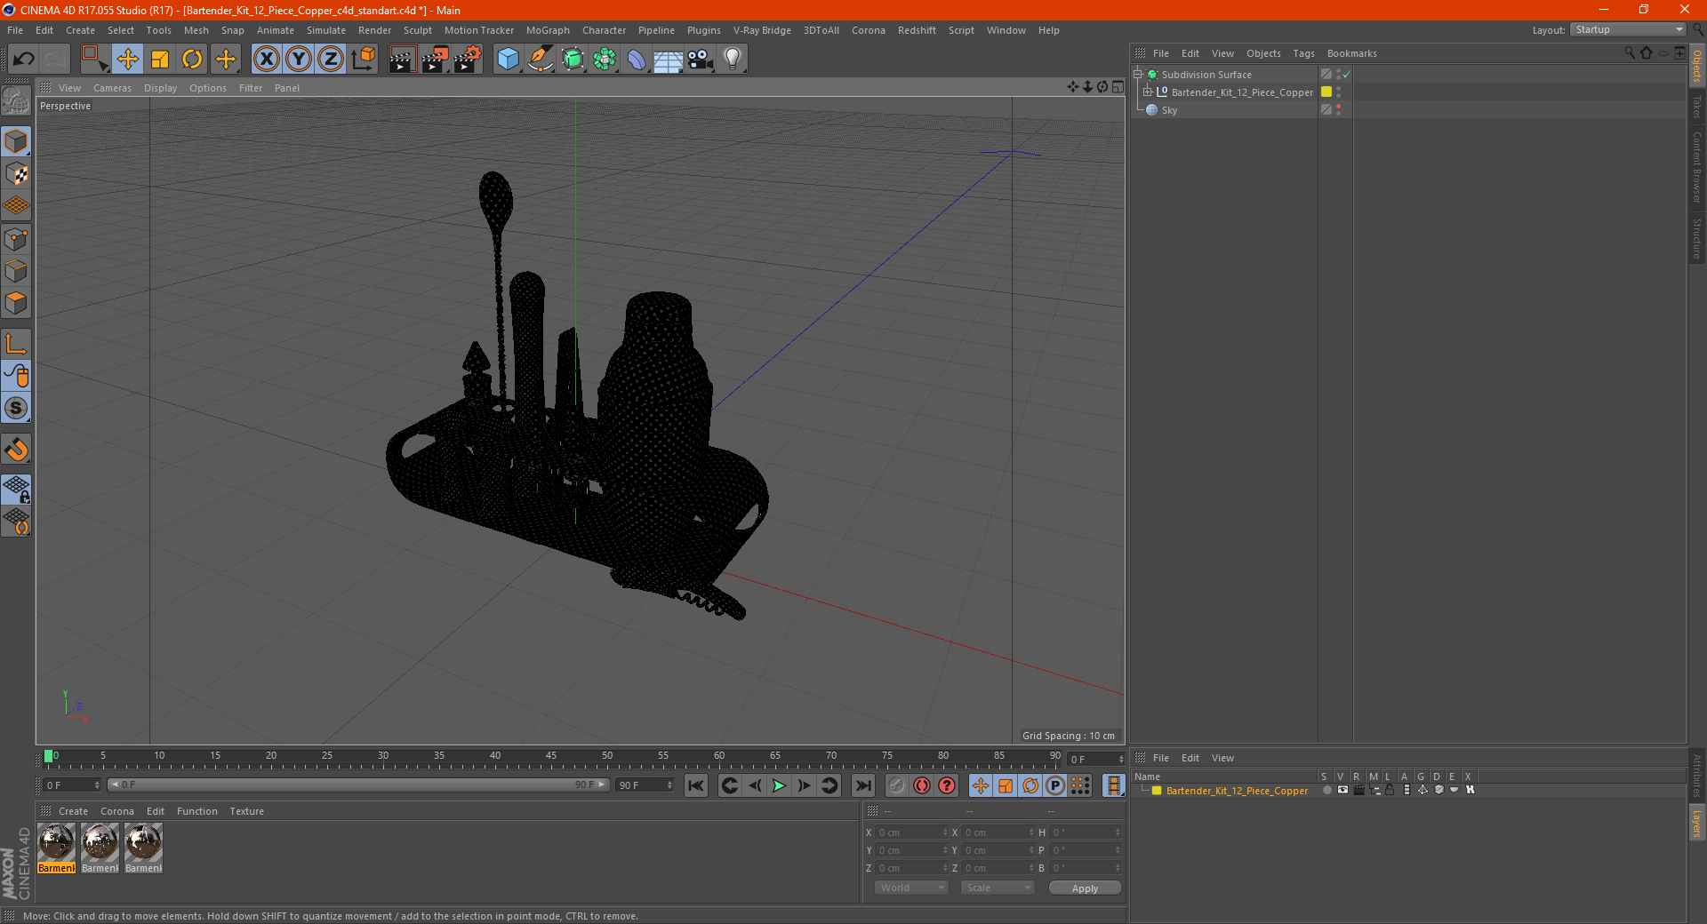This screenshot has height=924, width=1707.
Task: Expand Bartender_Kit_12_Piece_Copper object node
Action: coord(1148,92)
